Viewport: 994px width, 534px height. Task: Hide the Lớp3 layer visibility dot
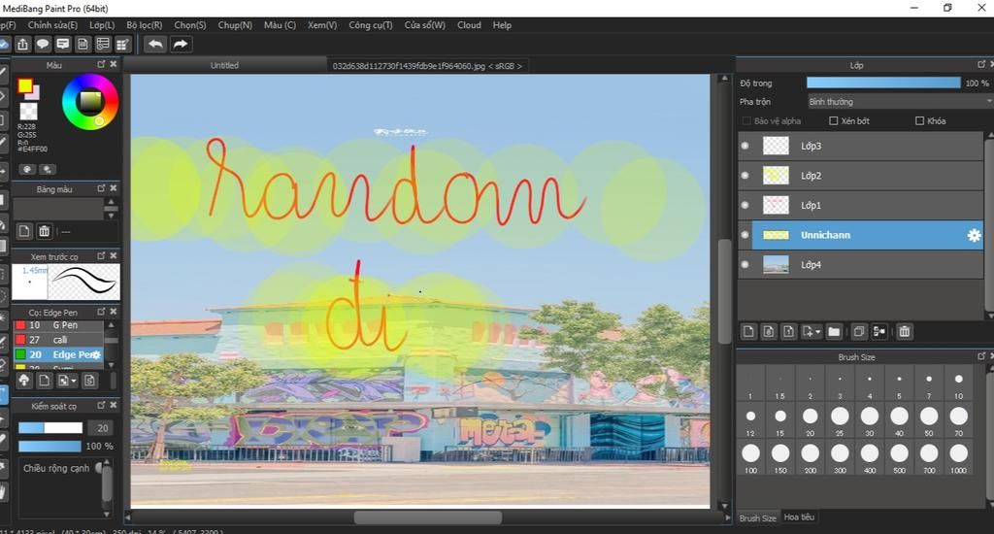coord(745,147)
